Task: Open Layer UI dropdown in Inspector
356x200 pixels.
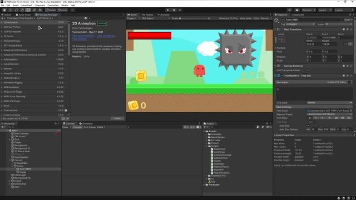Action: 338,24
